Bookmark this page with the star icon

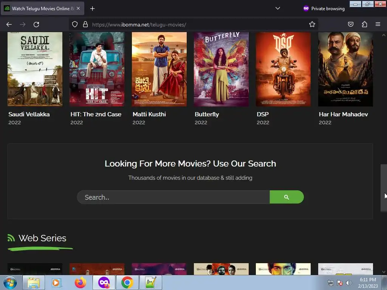pyautogui.click(x=312, y=25)
